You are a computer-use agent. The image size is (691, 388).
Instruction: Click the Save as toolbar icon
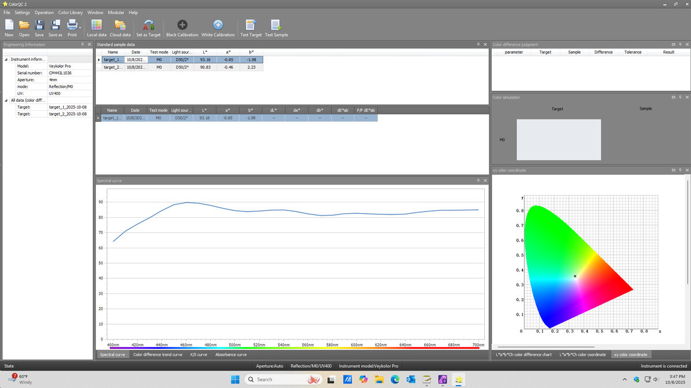tap(55, 25)
